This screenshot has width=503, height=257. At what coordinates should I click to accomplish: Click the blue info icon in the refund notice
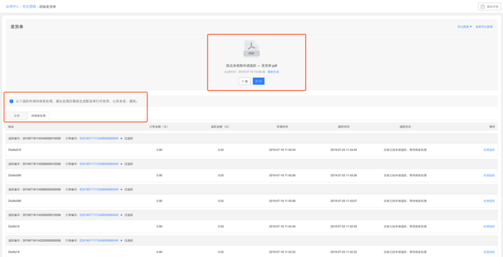point(11,101)
